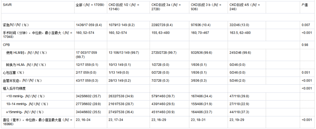
Task: Click the SAVR header cell
Action: 7,5
